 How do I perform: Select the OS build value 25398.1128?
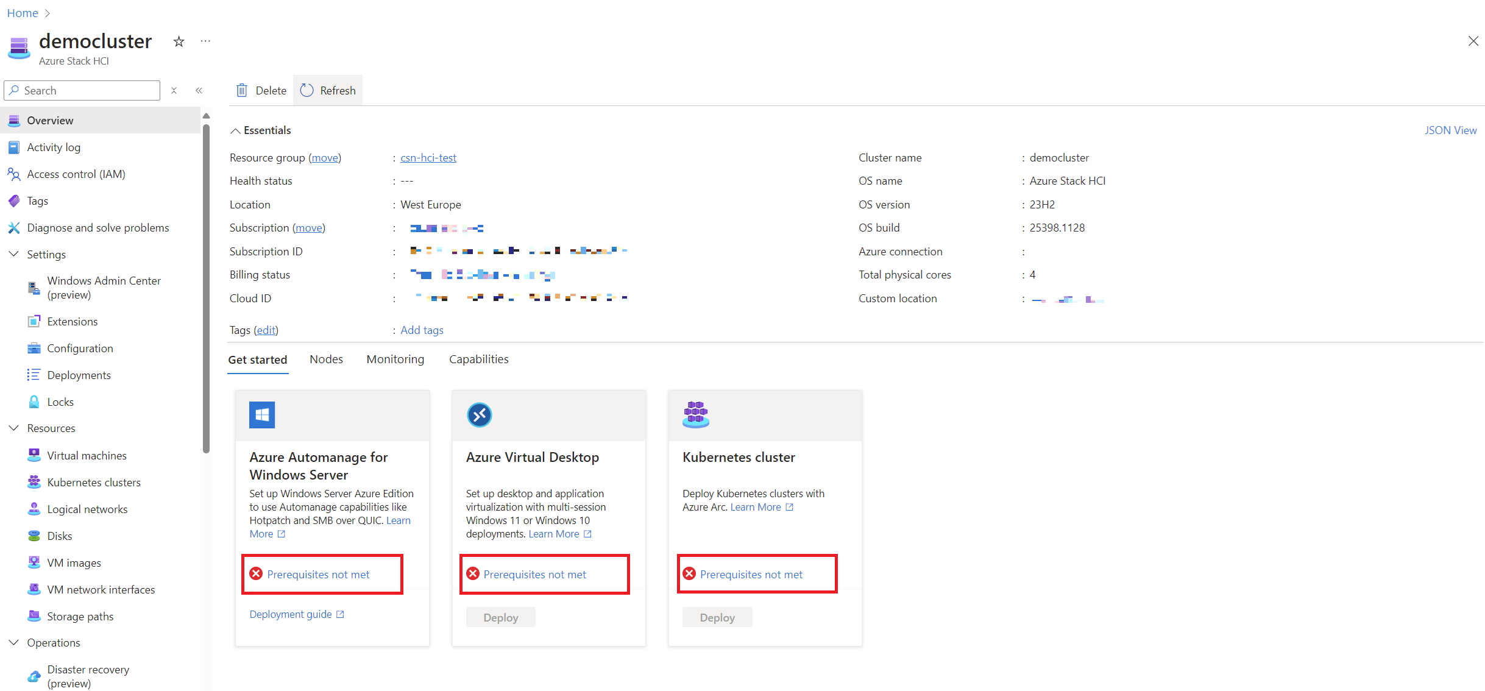click(1057, 228)
